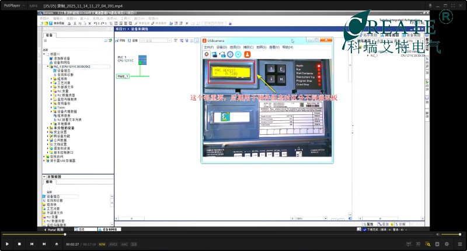Viewport: 467px width, 251px height.
Task: Click the play button in PotPlayer
Action: [x=7, y=244]
